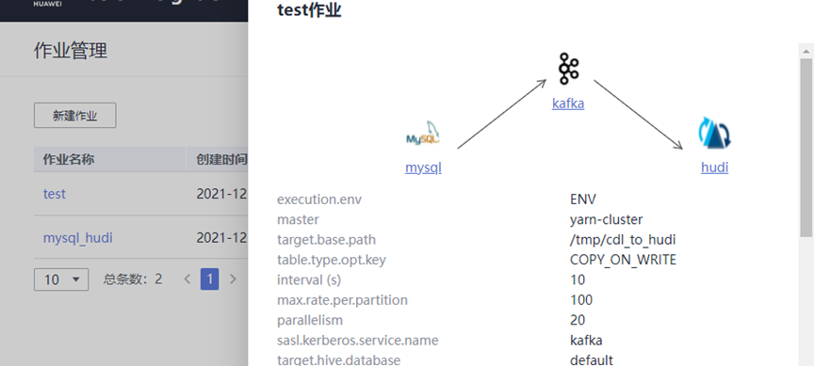815x366 pixels.
Task: Click the 新建作业 button
Action: [74, 115]
